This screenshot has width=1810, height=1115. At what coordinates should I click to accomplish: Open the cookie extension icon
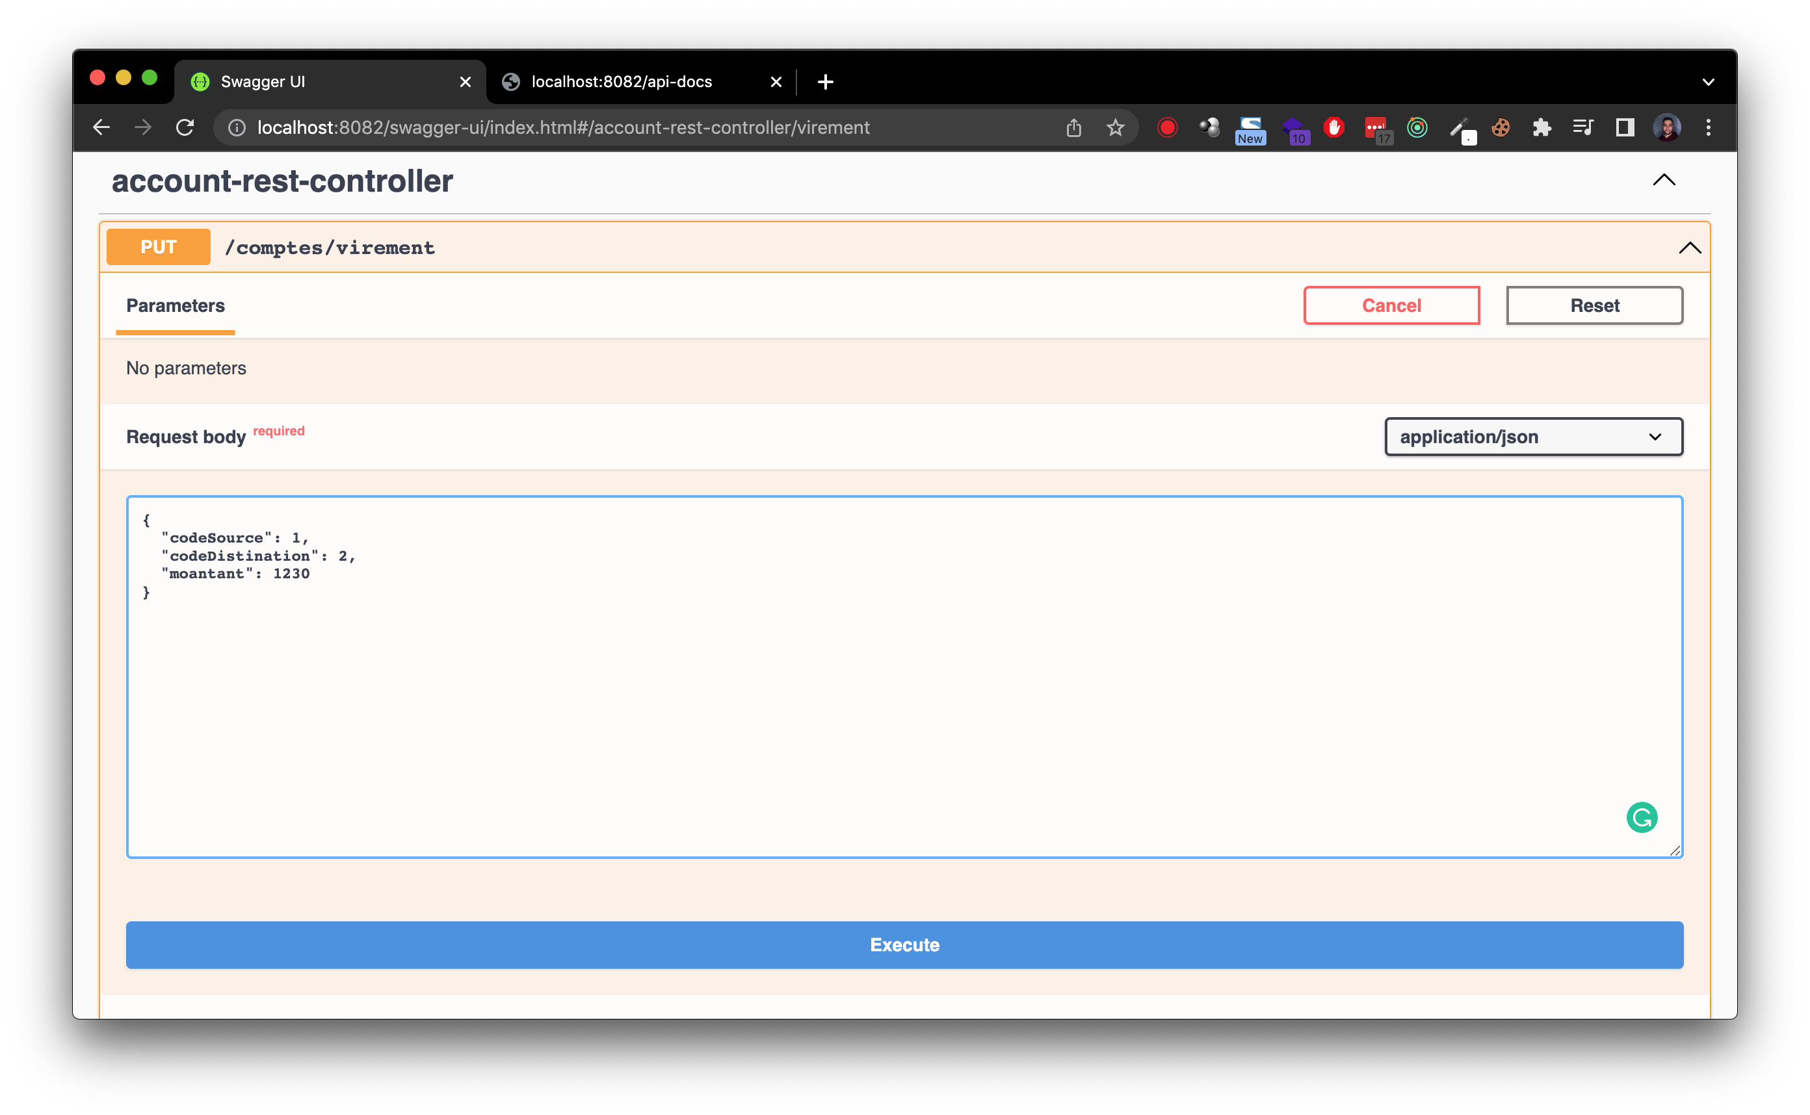[x=1500, y=127]
